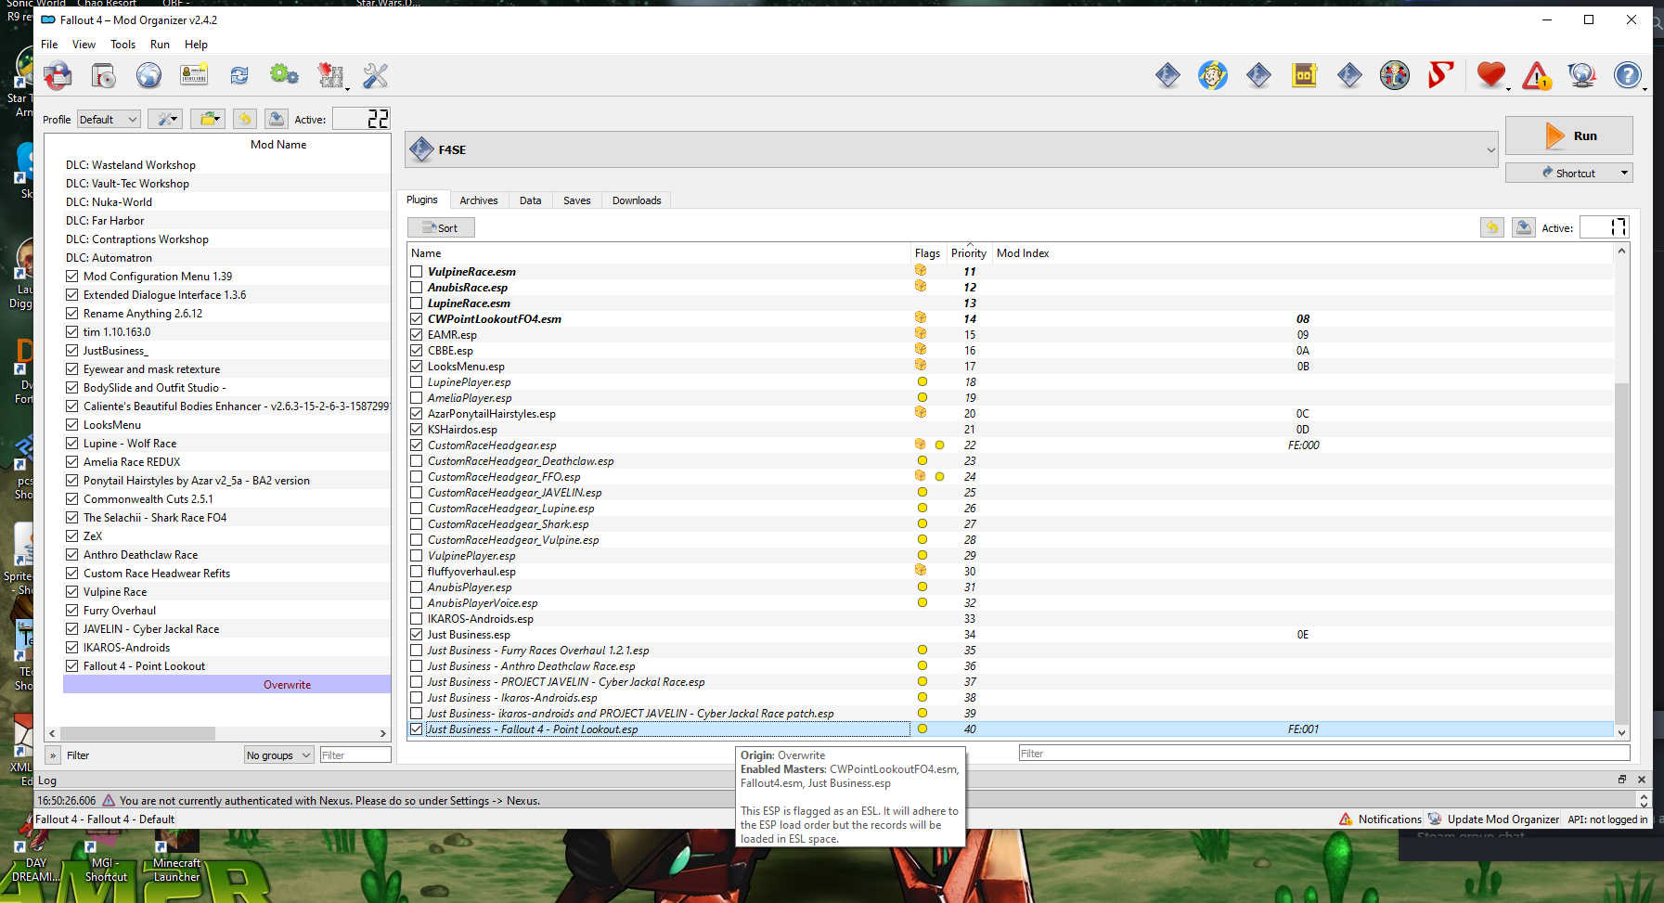The width and height of the screenshot is (1664, 903).
Task: Uncheck the Just Business.esp plugin checkbox
Action: (417, 635)
